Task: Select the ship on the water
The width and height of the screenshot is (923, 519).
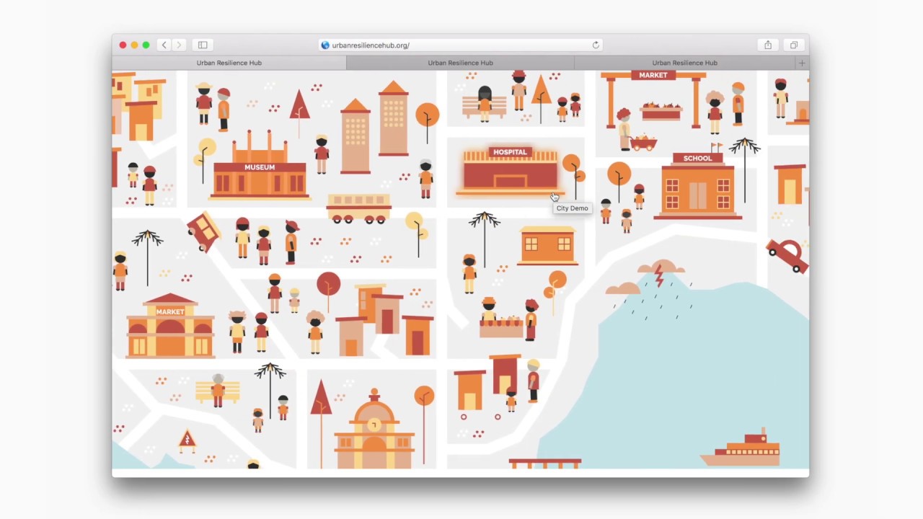Action: (741, 448)
